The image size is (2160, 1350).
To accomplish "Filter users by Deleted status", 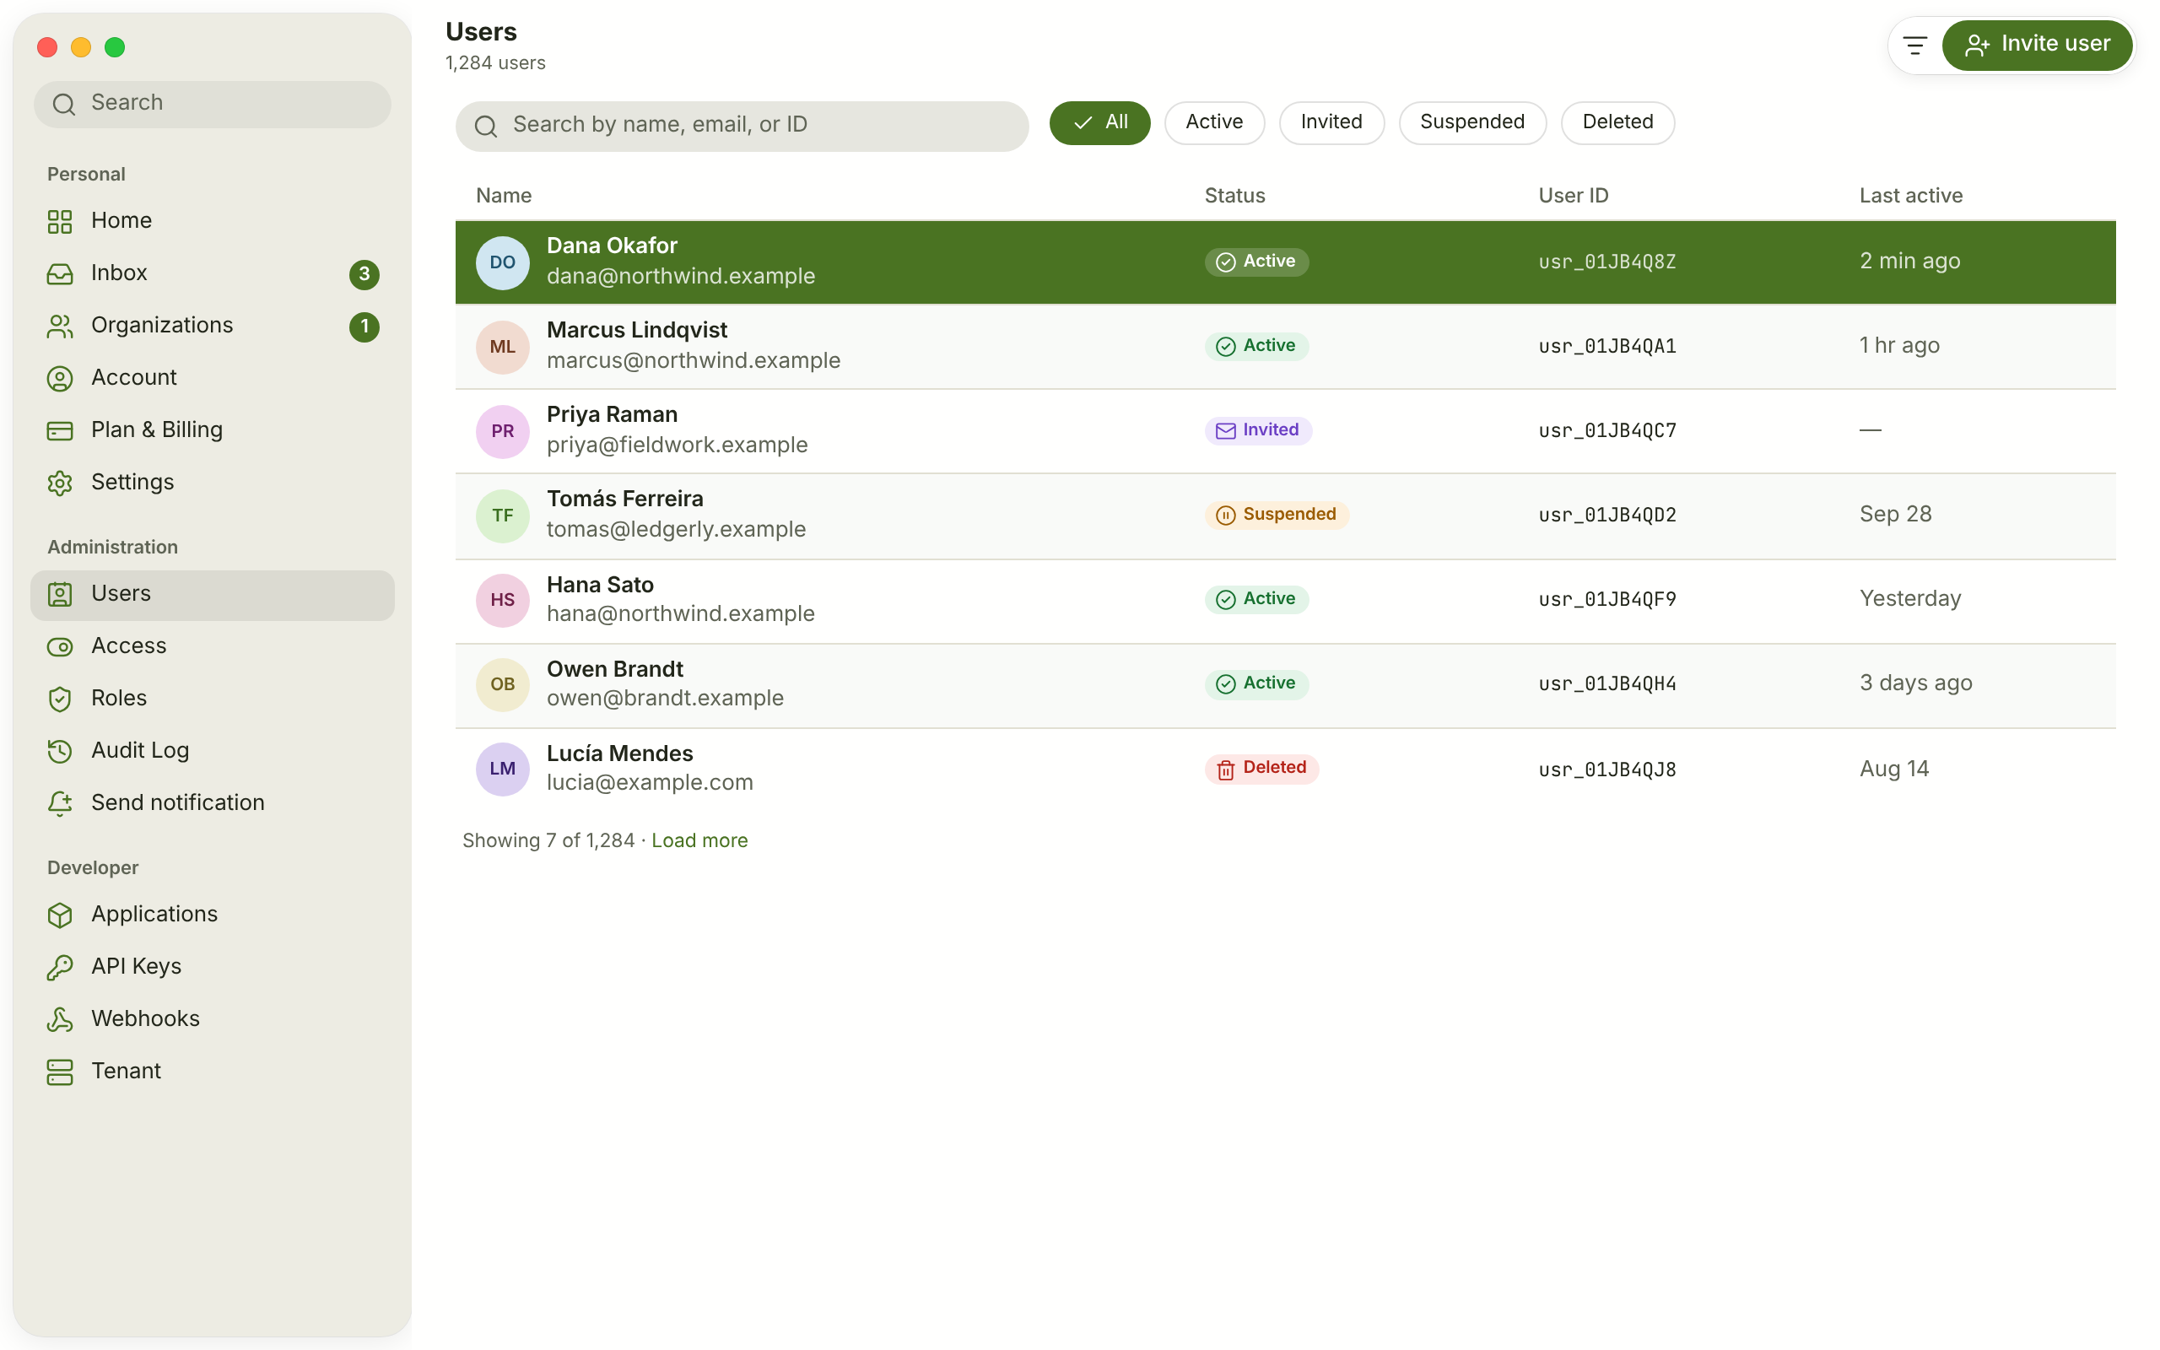I will pos(1617,122).
